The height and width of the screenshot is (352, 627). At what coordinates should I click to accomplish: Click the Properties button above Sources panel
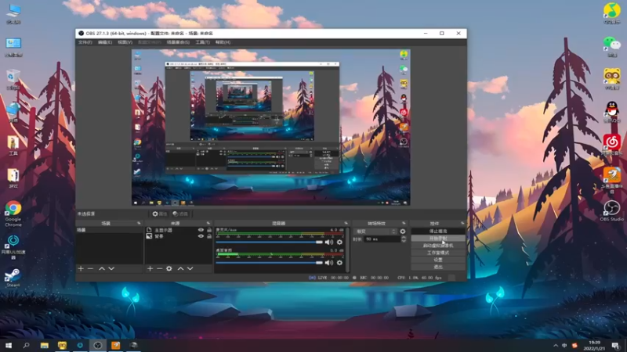(x=160, y=214)
